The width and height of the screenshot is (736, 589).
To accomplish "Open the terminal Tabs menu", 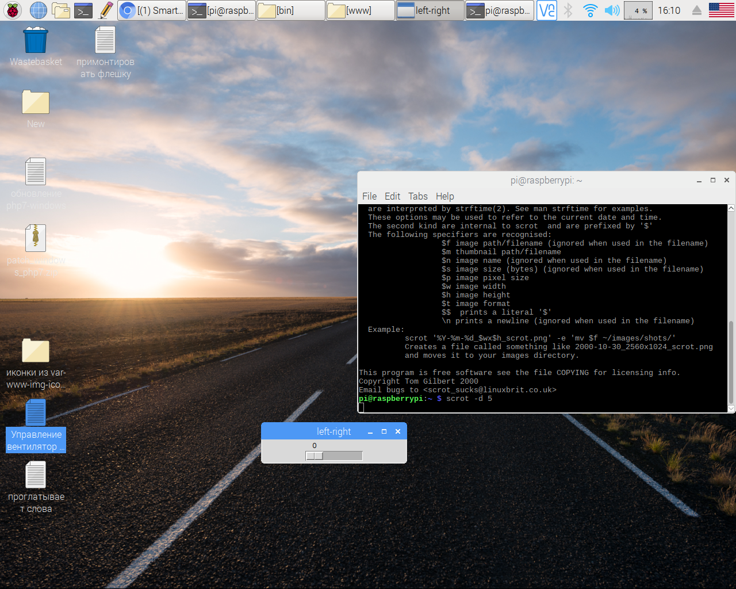I will point(418,196).
